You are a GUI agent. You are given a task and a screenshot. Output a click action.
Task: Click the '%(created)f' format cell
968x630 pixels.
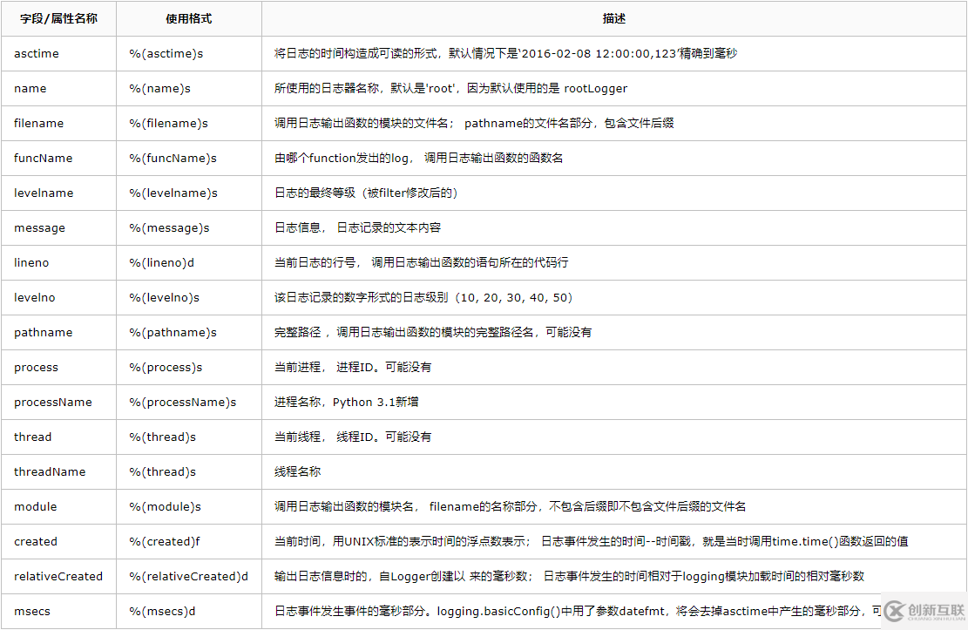(189, 542)
